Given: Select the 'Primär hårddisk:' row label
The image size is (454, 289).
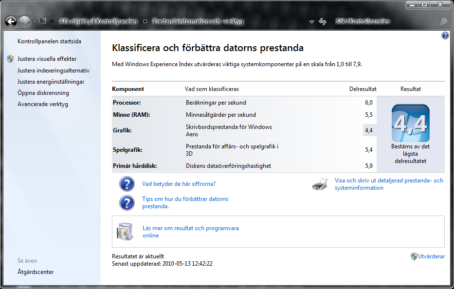Looking at the screenshot, I should 135,166.
